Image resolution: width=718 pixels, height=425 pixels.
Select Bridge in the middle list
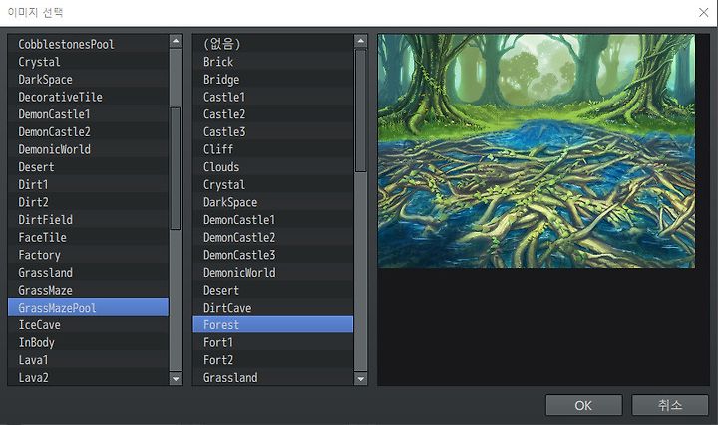pyautogui.click(x=273, y=79)
